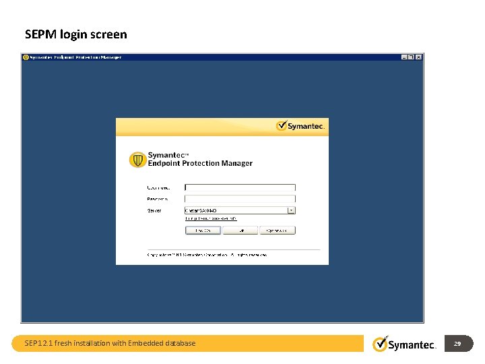Click the Symantec checkmark logo in dialog header
Viewport: 485px width, 364px height.
click(x=300, y=126)
